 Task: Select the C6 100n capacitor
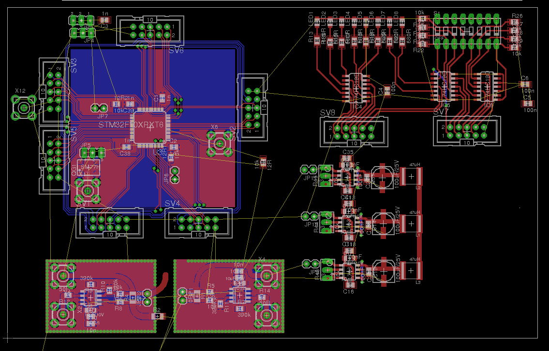point(525,84)
